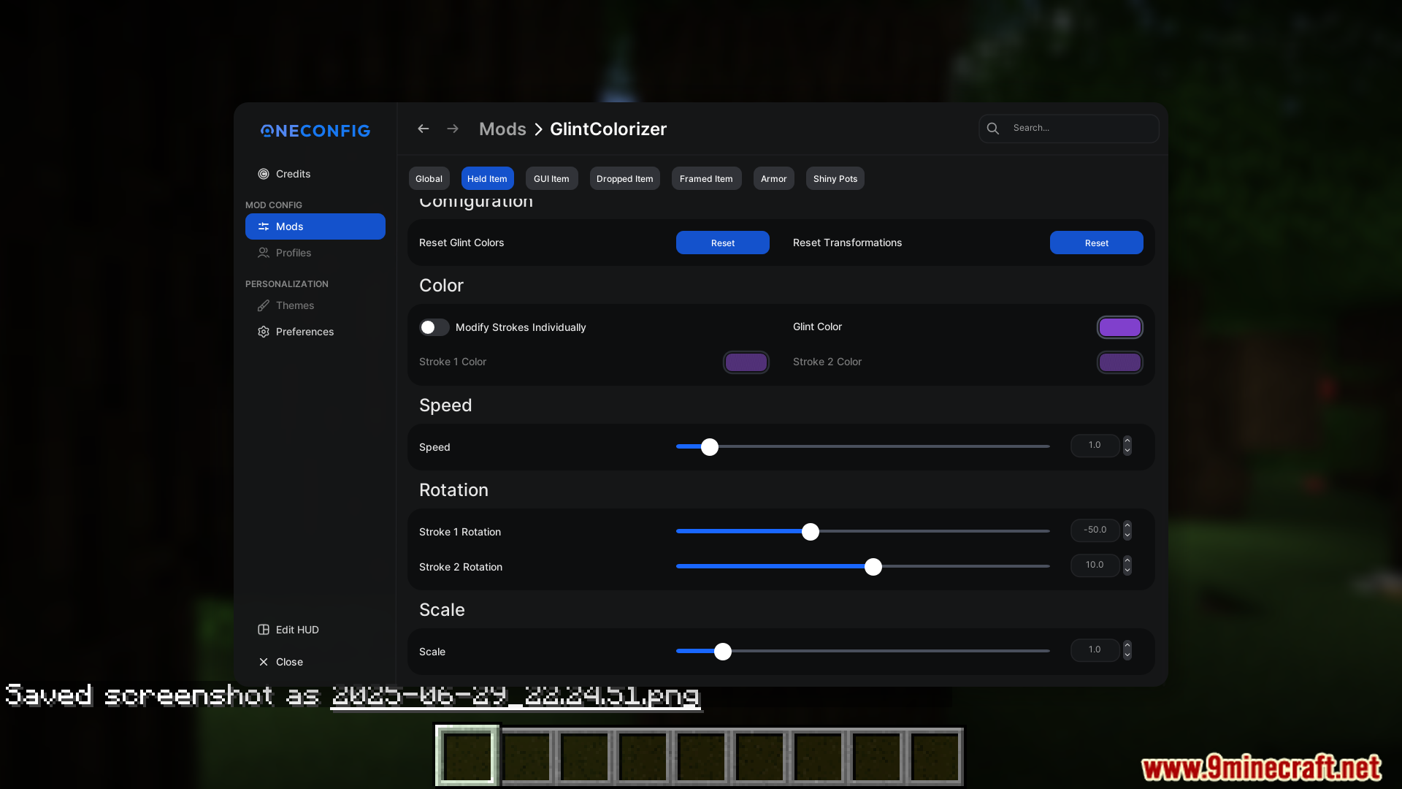The width and height of the screenshot is (1402, 789).
Task: Click the back arrow navigation icon
Action: tap(423, 129)
